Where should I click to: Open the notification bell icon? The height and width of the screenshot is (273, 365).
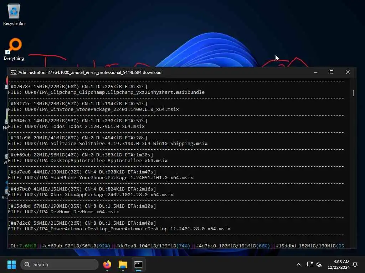[355, 264]
